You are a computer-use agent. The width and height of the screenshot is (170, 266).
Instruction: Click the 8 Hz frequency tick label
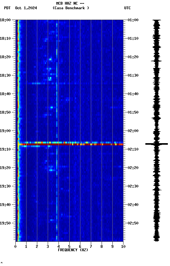[x=102, y=247]
